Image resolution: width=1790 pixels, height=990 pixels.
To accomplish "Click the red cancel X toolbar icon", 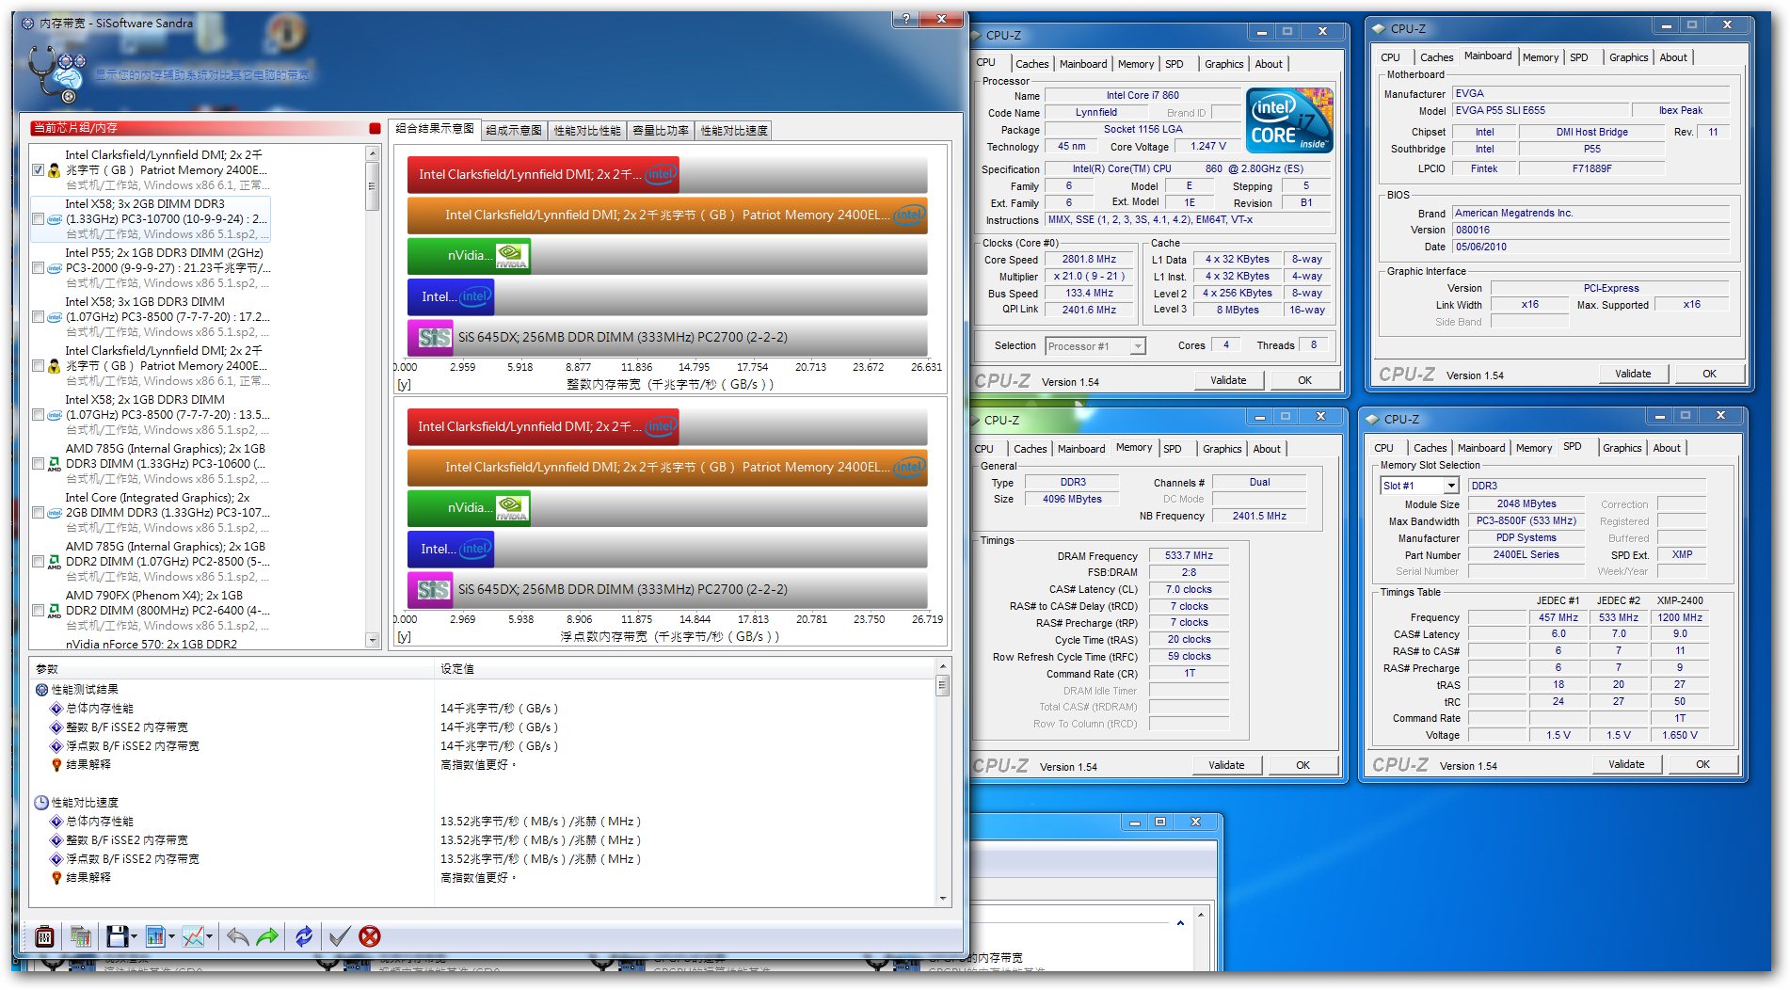I will coord(370,936).
